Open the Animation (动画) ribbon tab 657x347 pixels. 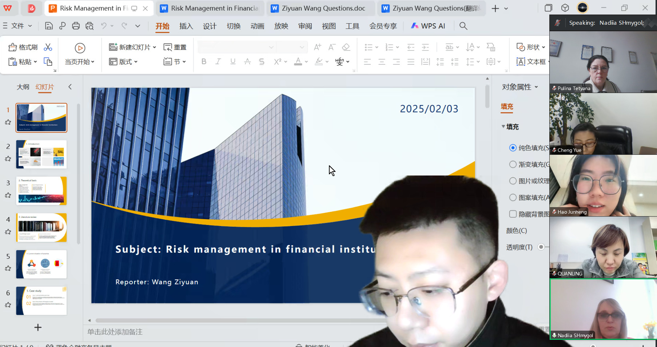(257, 26)
